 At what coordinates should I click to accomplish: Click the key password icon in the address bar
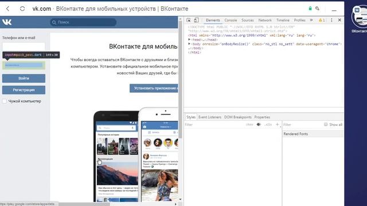(317, 9)
